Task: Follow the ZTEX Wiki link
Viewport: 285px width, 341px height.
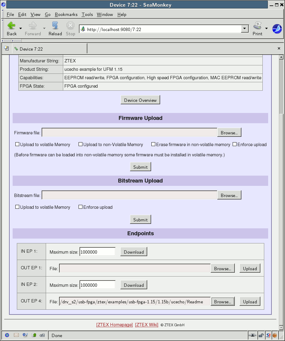Action: pyautogui.click(x=147, y=325)
